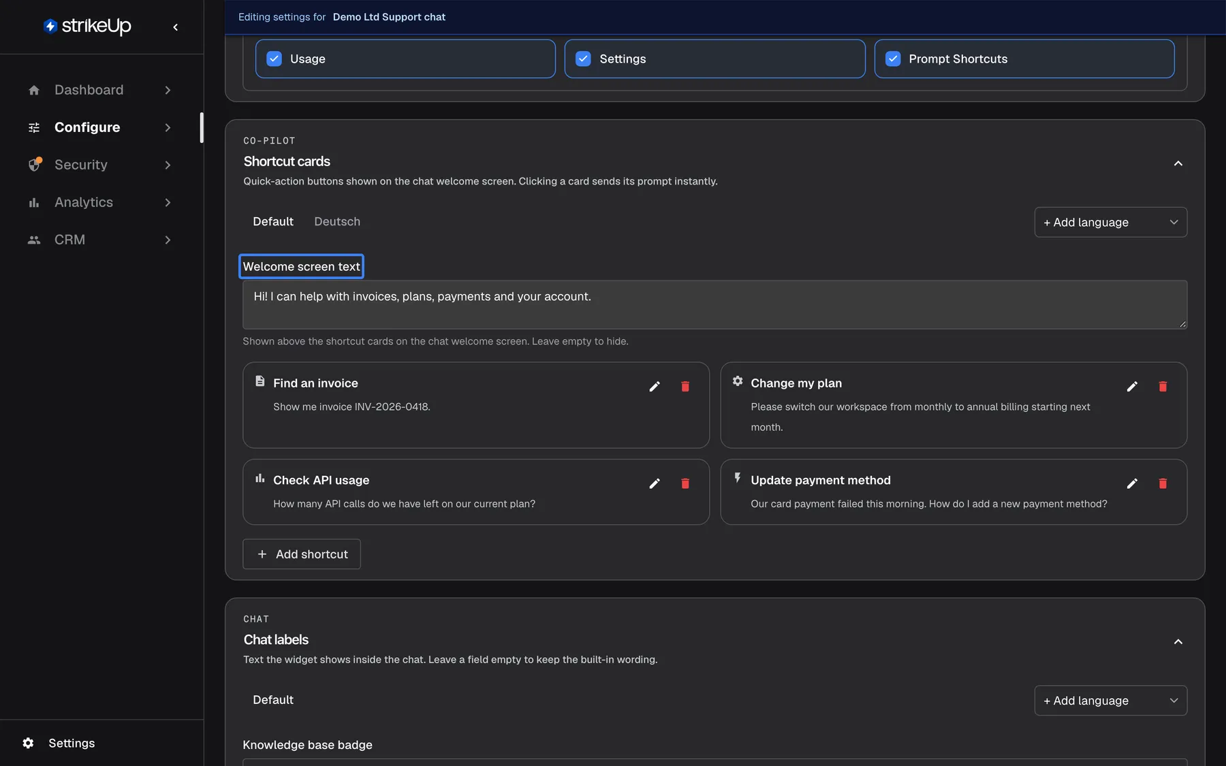Image resolution: width=1226 pixels, height=766 pixels.
Task: Click the Security shield icon
Action: tap(34, 165)
